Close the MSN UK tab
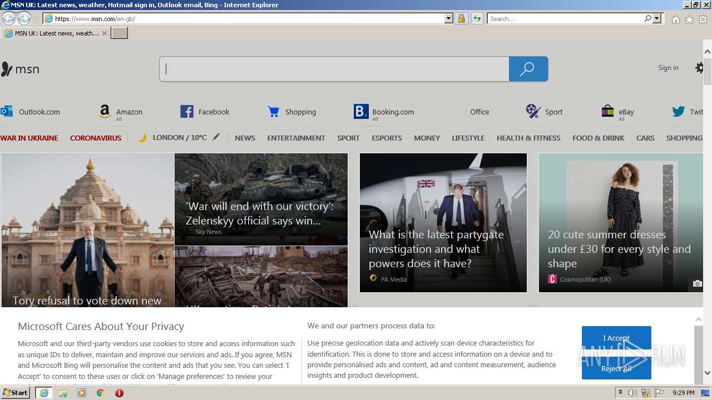 pyautogui.click(x=104, y=33)
